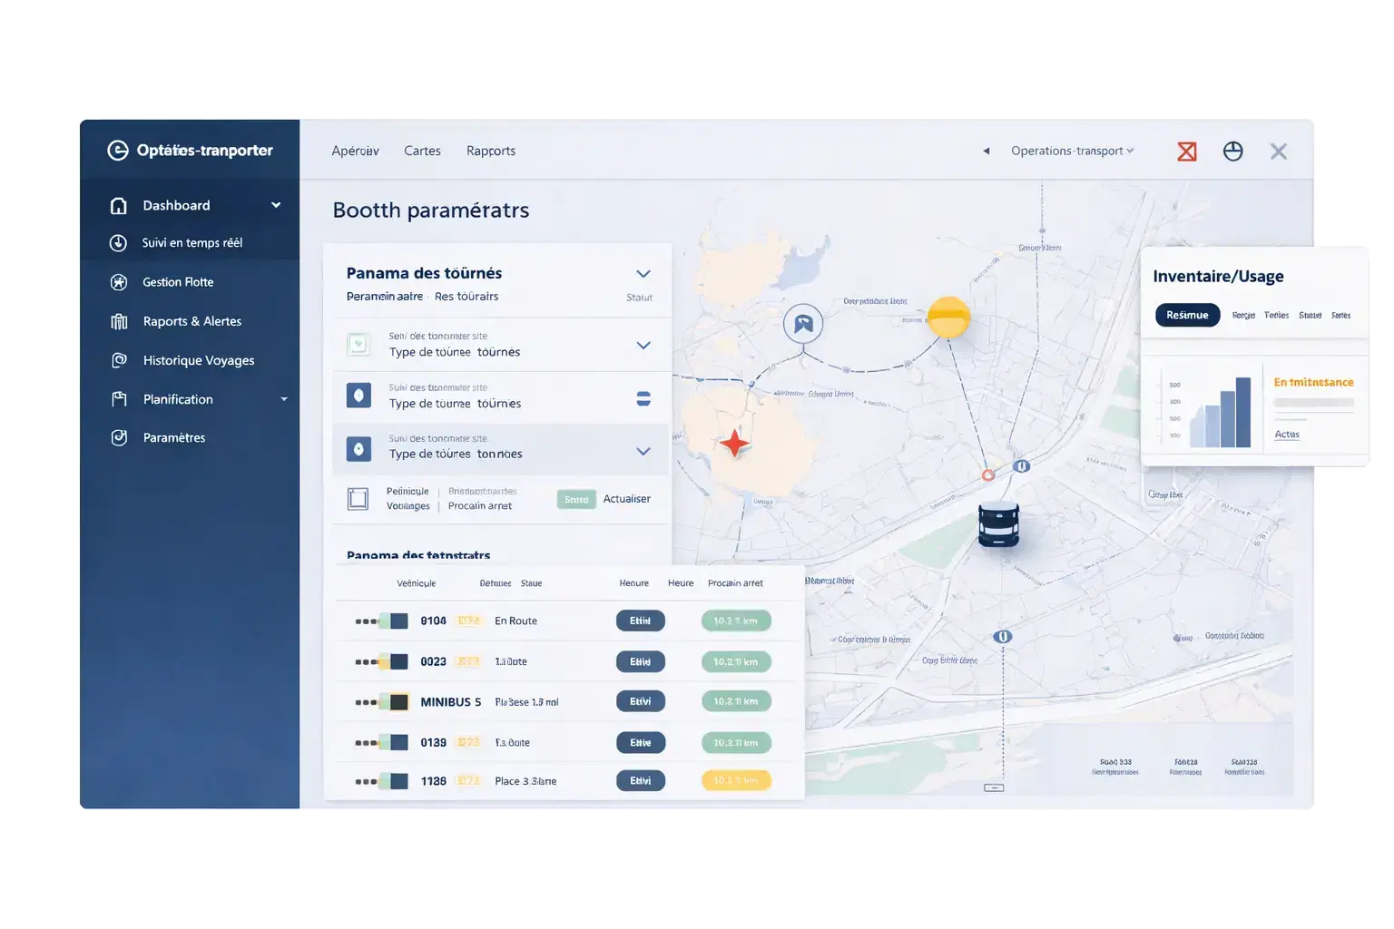Switch to the Cartes menu item
The width and height of the screenshot is (1394, 929).
(x=422, y=151)
